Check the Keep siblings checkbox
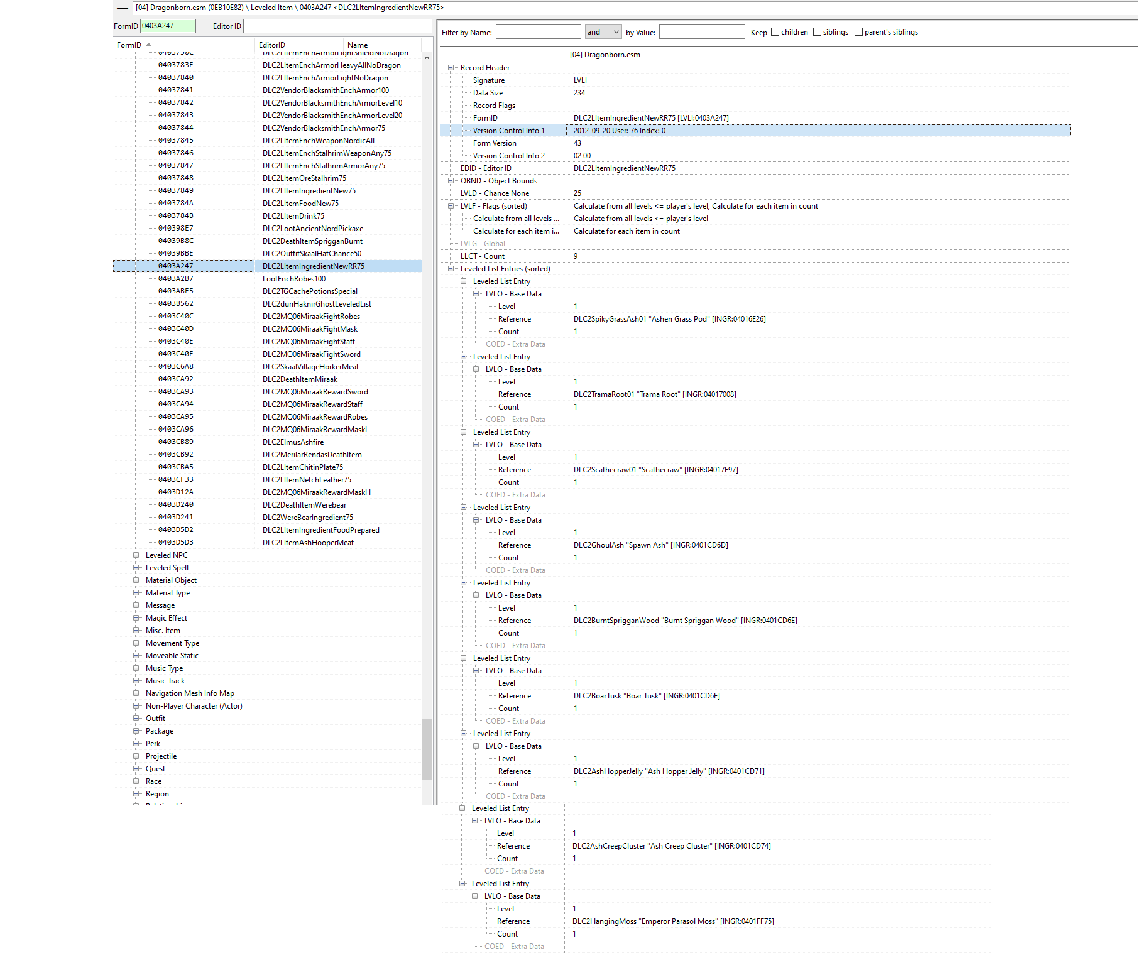Image resolution: width=1138 pixels, height=961 pixels. click(x=817, y=32)
